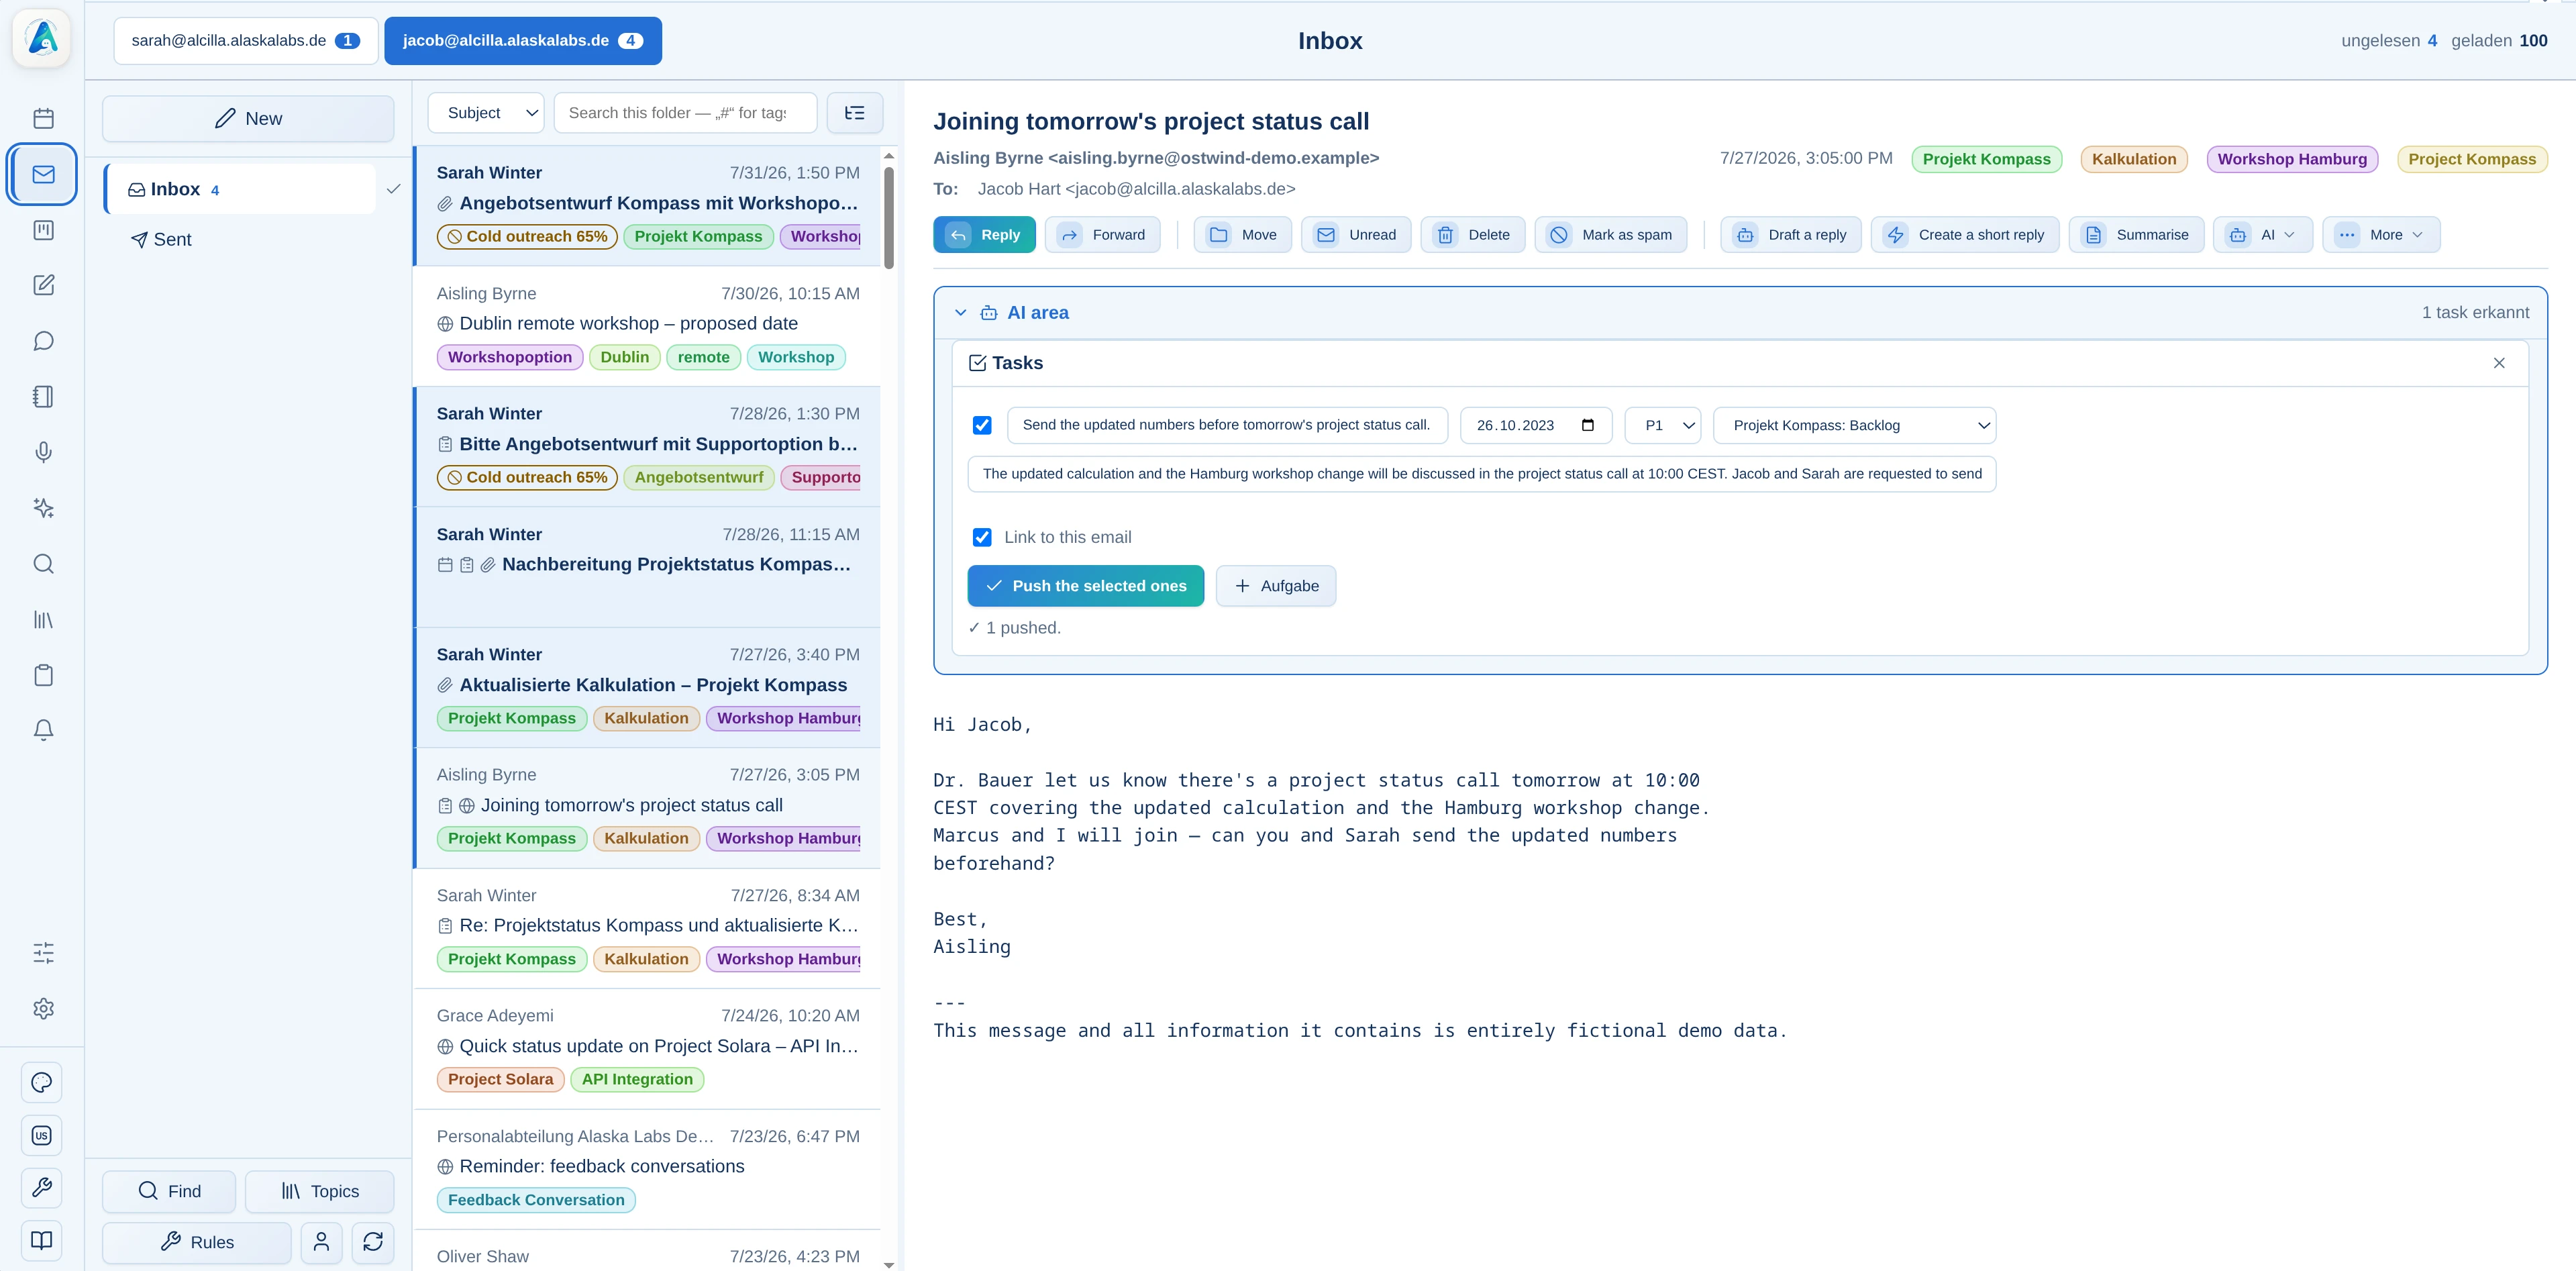Toggle the 'Link to this email' checkbox
The height and width of the screenshot is (1271, 2576).
tap(982, 537)
